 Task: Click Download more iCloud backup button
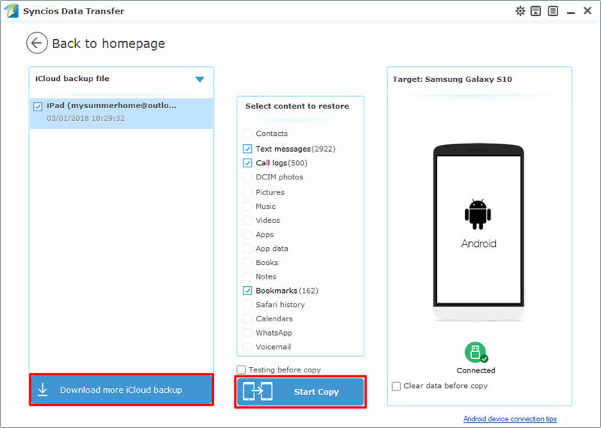(121, 390)
